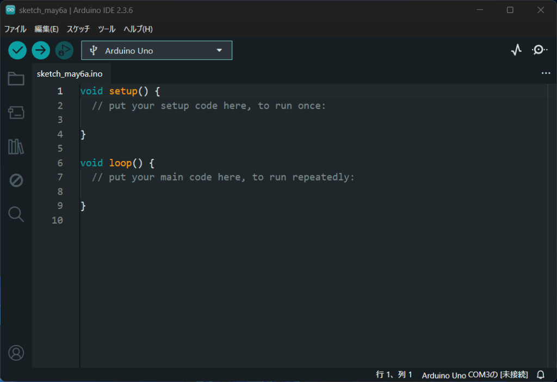Click Arduino Uno COM3 status bar entry
This screenshot has height=382, width=557.
[x=474, y=374]
